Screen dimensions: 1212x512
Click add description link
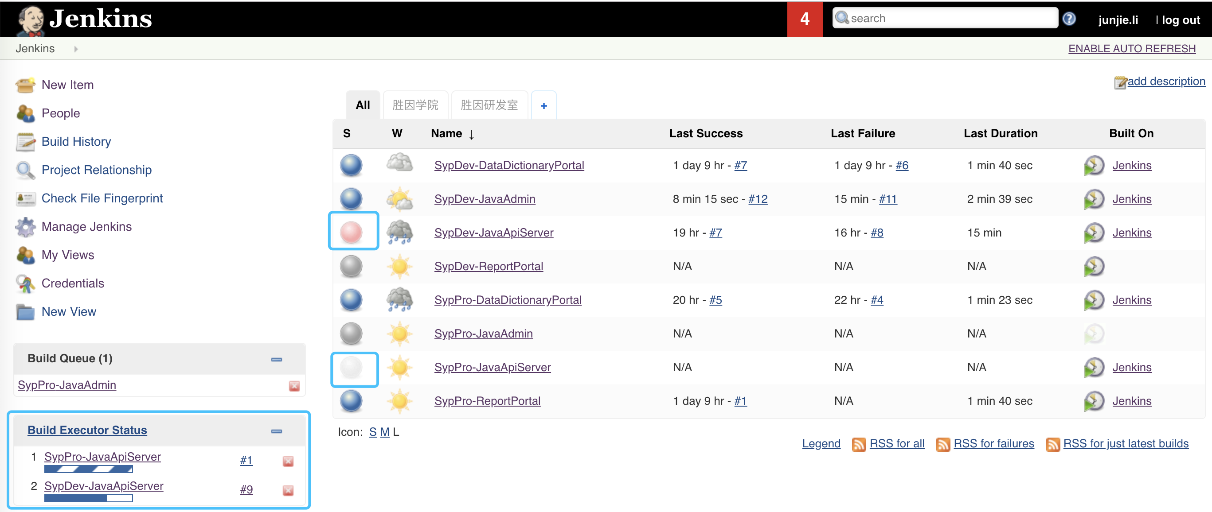[x=1166, y=81]
